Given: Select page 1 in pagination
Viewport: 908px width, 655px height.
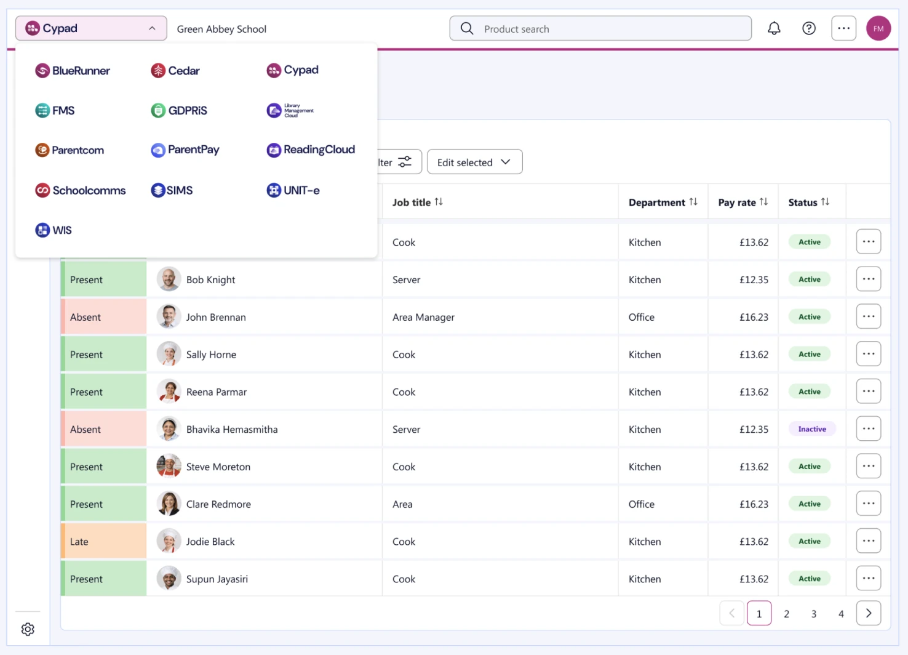Looking at the screenshot, I should pyautogui.click(x=759, y=613).
